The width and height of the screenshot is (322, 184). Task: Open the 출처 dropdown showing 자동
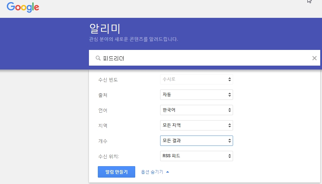coord(196,95)
